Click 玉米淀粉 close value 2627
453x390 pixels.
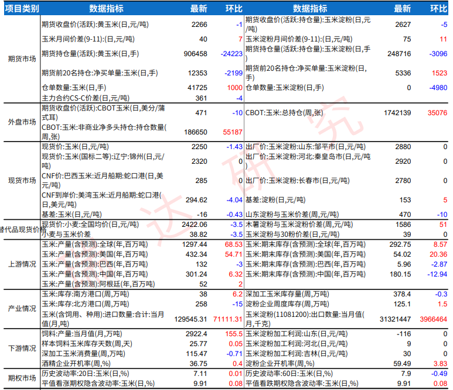(x=403, y=25)
